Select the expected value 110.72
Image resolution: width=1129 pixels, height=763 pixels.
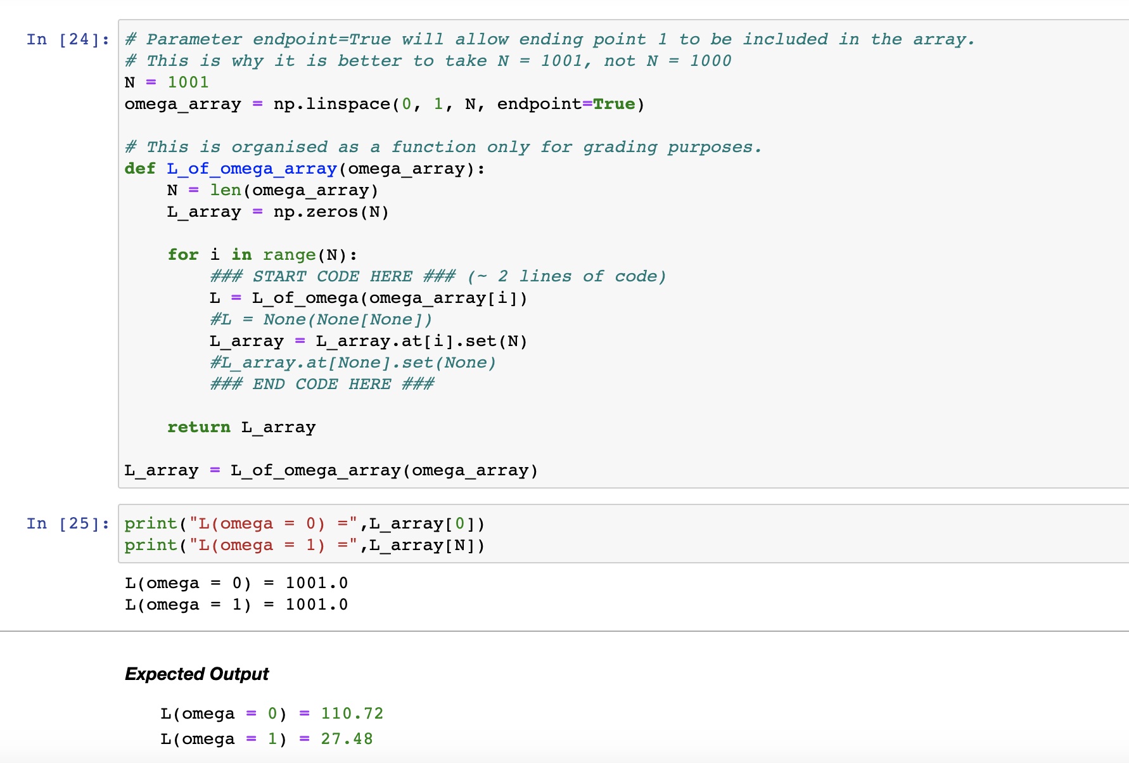(x=352, y=713)
